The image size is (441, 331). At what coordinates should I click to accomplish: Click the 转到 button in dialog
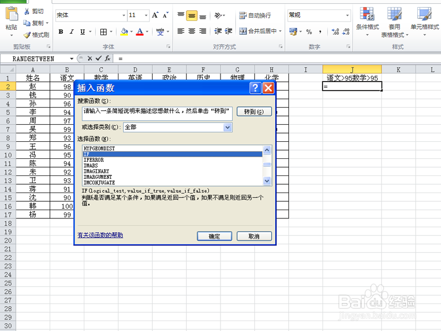(254, 111)
